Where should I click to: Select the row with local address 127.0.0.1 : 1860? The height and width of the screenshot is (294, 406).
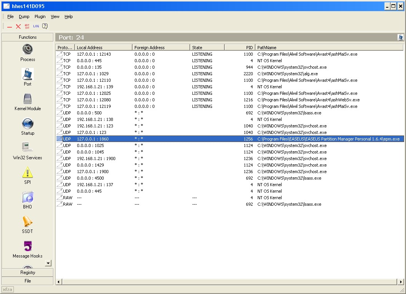[230, 139]
